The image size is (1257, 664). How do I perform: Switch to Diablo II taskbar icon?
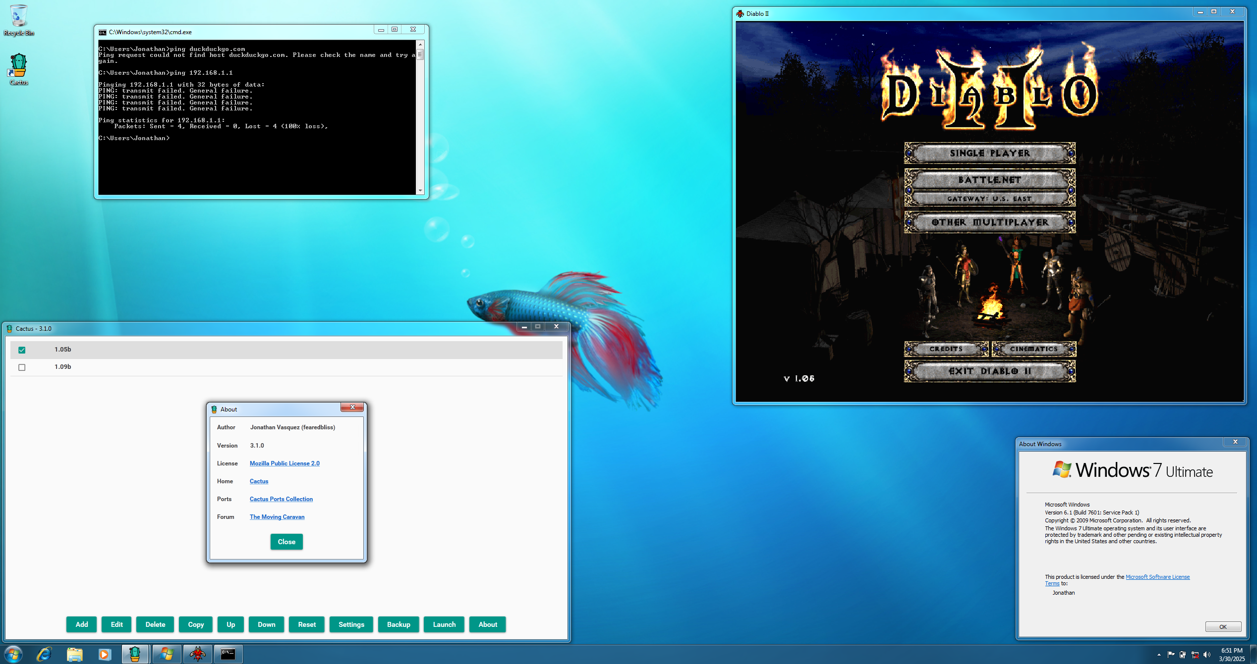197,654
